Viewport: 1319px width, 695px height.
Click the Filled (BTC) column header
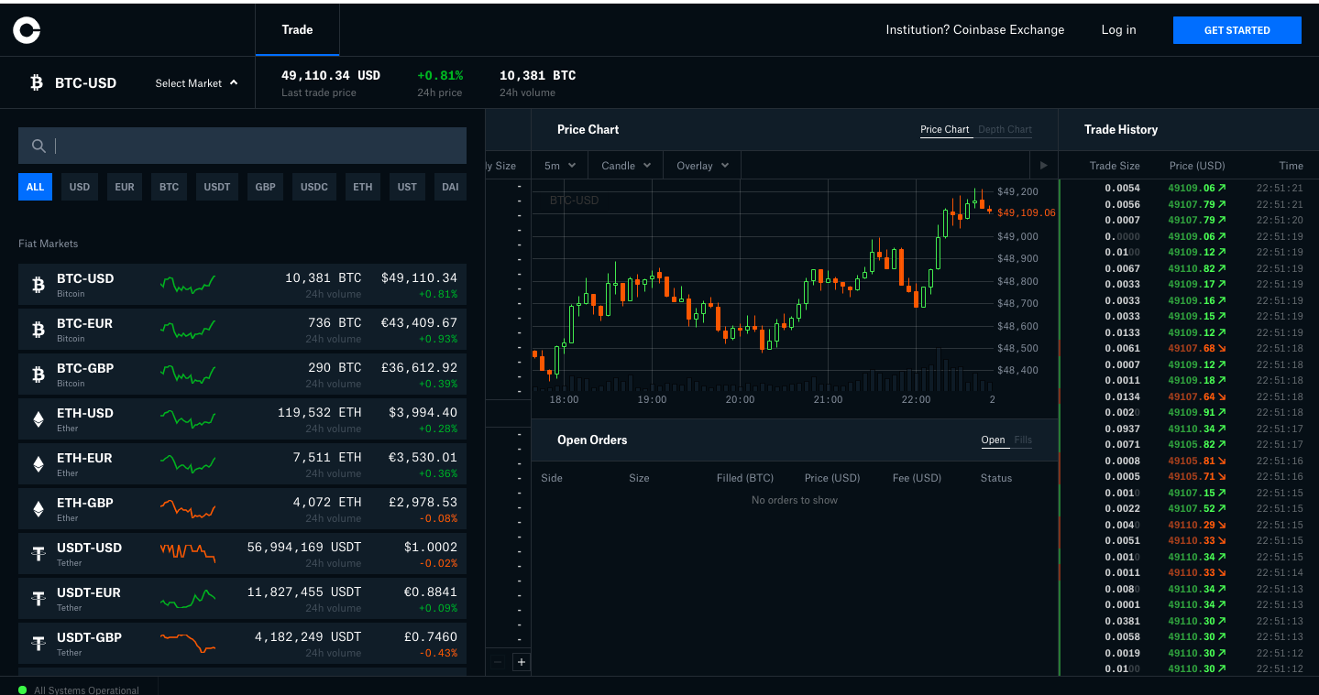(745, 478)
